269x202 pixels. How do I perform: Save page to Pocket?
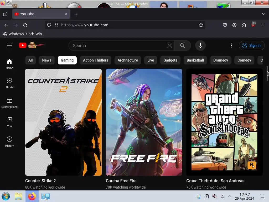(x=225, y=25)
